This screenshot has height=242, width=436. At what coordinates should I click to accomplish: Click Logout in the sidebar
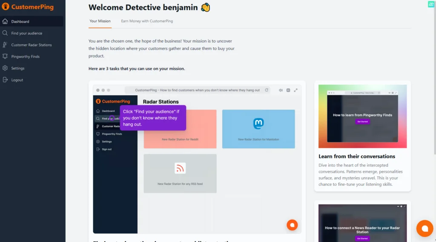pyautogui.click(x=32, y=80)
